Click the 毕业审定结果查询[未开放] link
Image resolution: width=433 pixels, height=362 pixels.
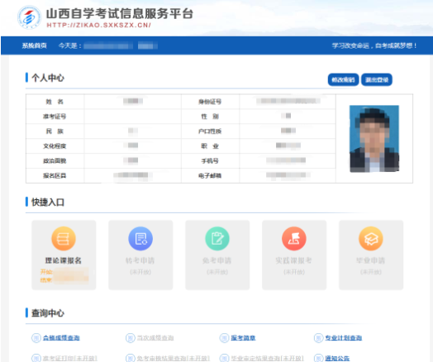pyautogui.click(x=267, y=358)
